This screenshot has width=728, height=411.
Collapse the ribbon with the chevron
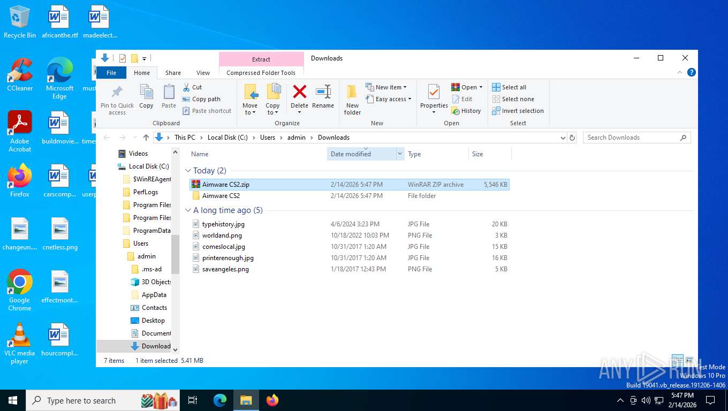(680, 72)
